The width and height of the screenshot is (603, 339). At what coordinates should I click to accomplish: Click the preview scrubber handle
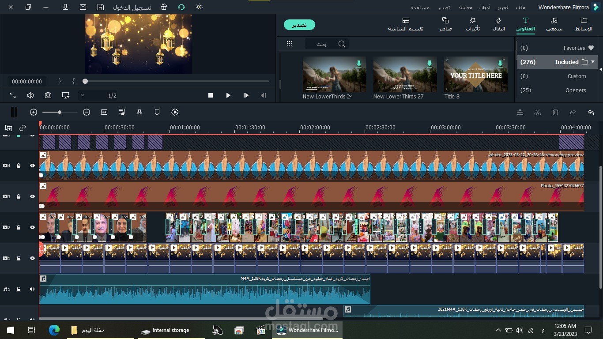(85, 81)
